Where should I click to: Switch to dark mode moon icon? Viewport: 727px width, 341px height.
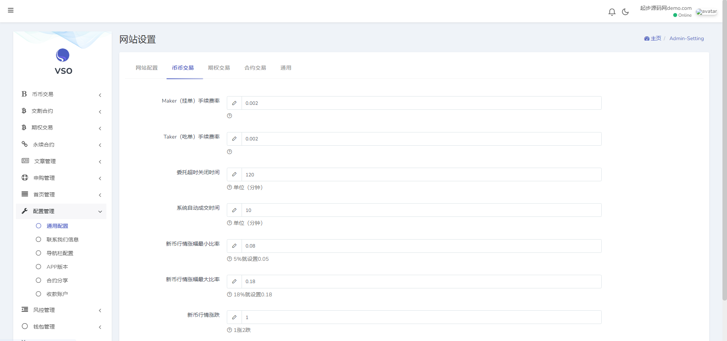[x=626, y=12]
